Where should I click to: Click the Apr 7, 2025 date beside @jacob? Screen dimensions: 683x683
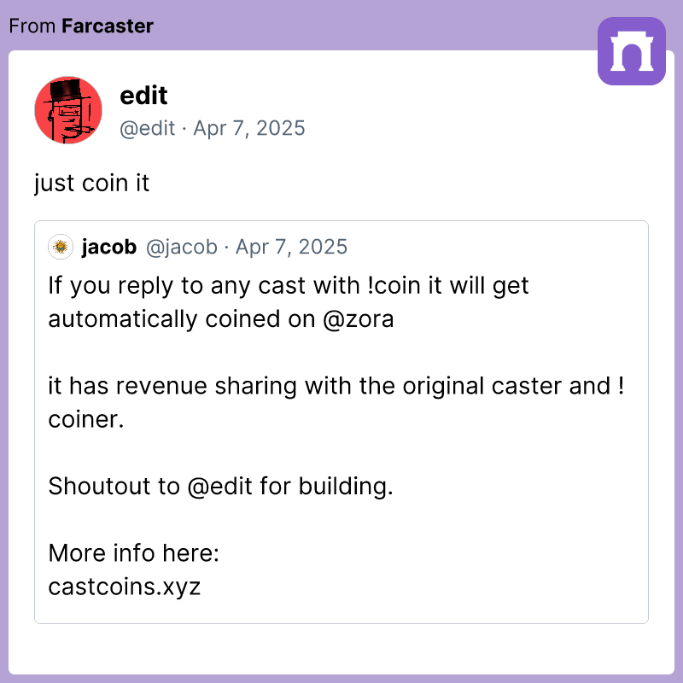click(292, 248)
